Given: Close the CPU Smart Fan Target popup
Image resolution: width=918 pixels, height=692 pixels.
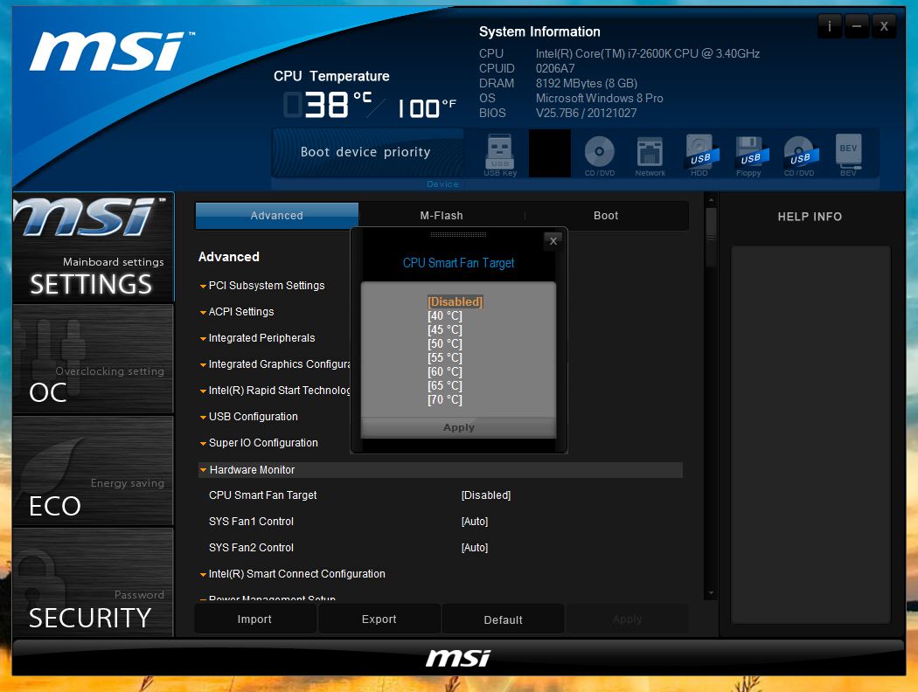Looking at the screenshot, I should [553, 241].
